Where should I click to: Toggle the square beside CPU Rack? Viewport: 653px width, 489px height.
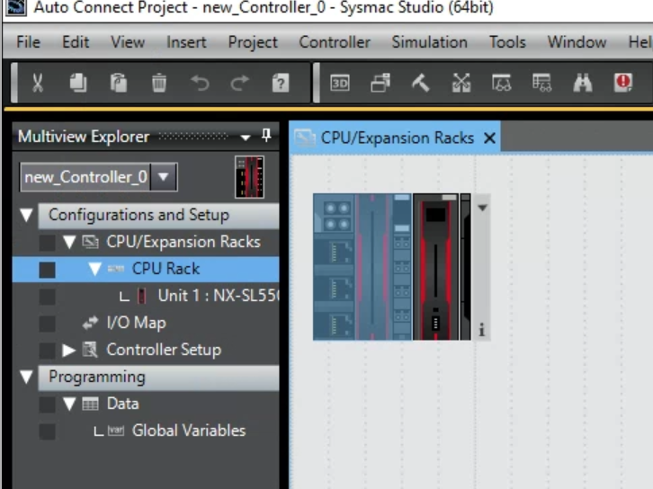[47, 270]
